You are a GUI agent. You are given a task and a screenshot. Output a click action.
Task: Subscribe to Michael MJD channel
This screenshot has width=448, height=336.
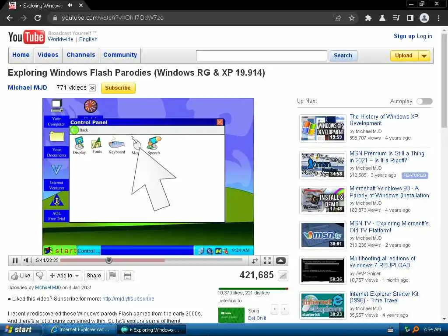coord(118,88)
